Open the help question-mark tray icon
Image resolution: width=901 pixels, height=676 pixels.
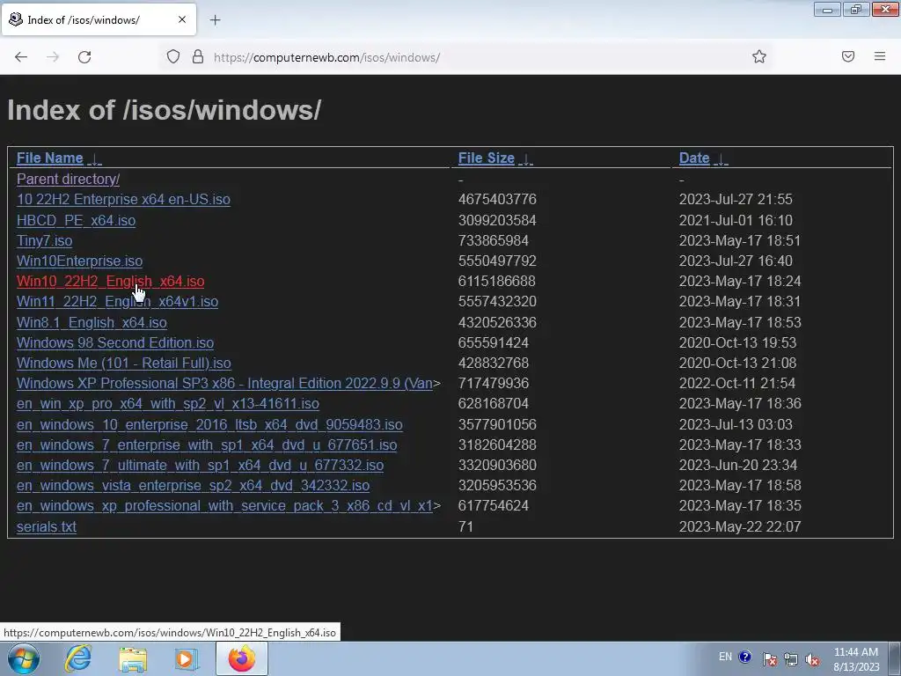[745, 657]
